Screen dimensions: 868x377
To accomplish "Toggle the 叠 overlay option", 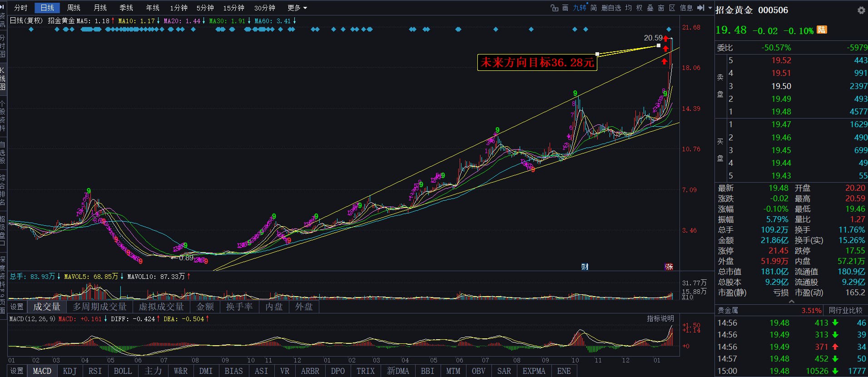I will (x=650, y=8).
